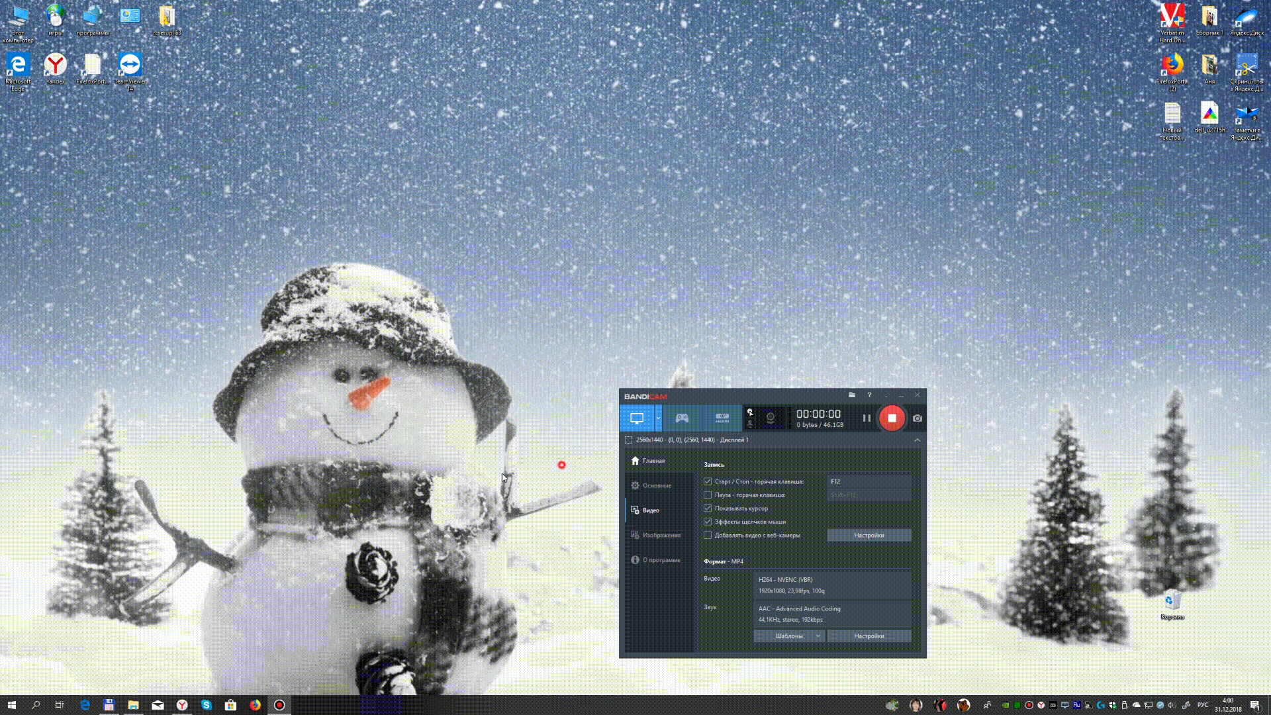The width and height of the screenshot is (1271, 715).
Task: Open Этот компьютер desktop icon
Action: (19, 23)
